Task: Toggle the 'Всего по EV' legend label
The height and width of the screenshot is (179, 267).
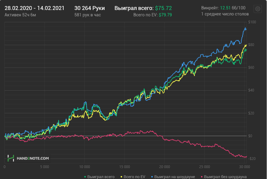Action: pos(134,177)
